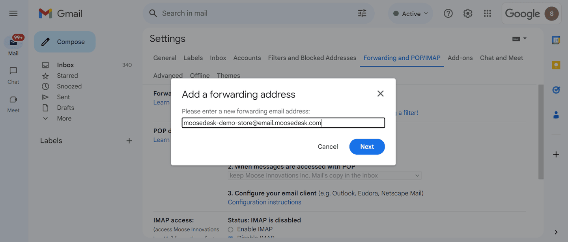Click the forwarding email address field
568x242 pixels.
point(283,123)
